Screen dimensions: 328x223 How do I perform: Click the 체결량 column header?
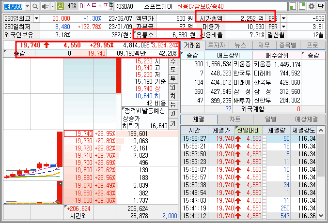click(x=277, y=131)
